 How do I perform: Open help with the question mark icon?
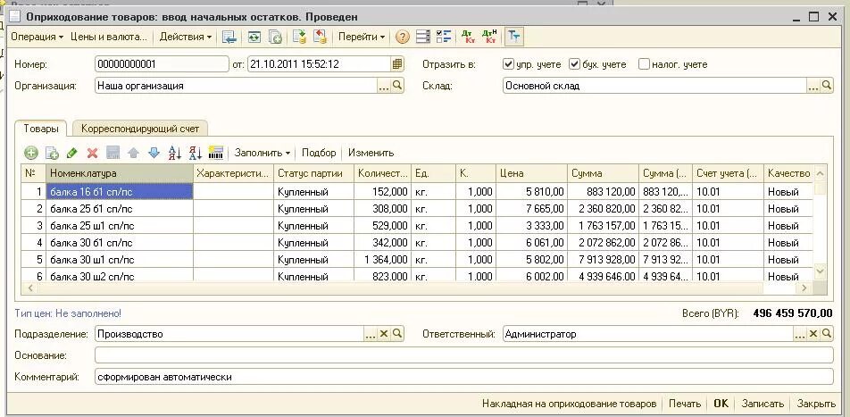coord(402,37)
